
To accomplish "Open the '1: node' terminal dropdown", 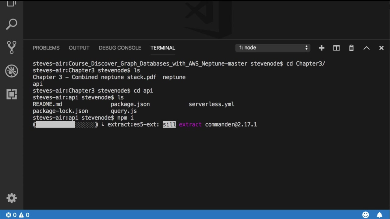I will point(273,48).
